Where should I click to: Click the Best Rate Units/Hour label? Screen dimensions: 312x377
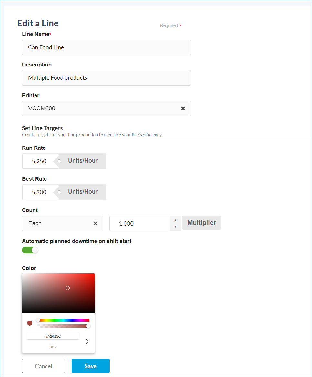click(x=83, y=192)
